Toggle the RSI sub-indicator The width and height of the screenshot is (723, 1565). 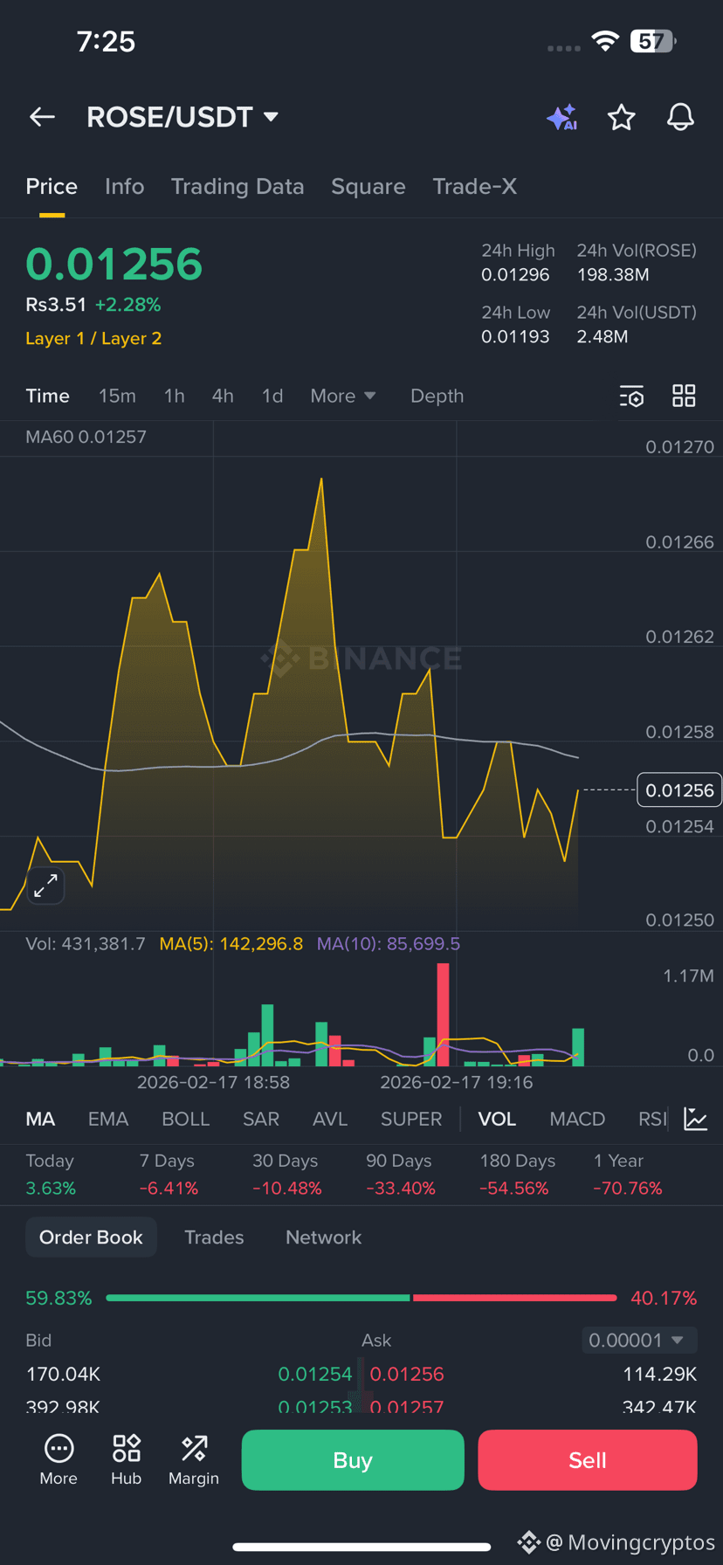[x=652, y=1120]
